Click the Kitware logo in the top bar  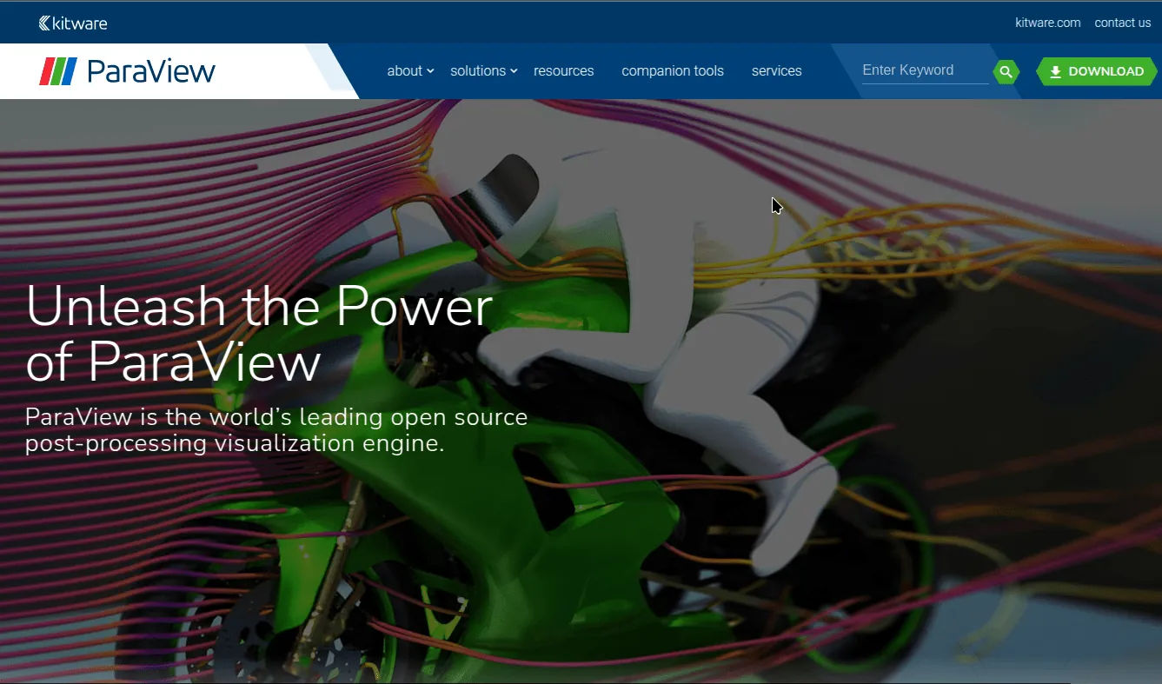click(x=73, y=23)
